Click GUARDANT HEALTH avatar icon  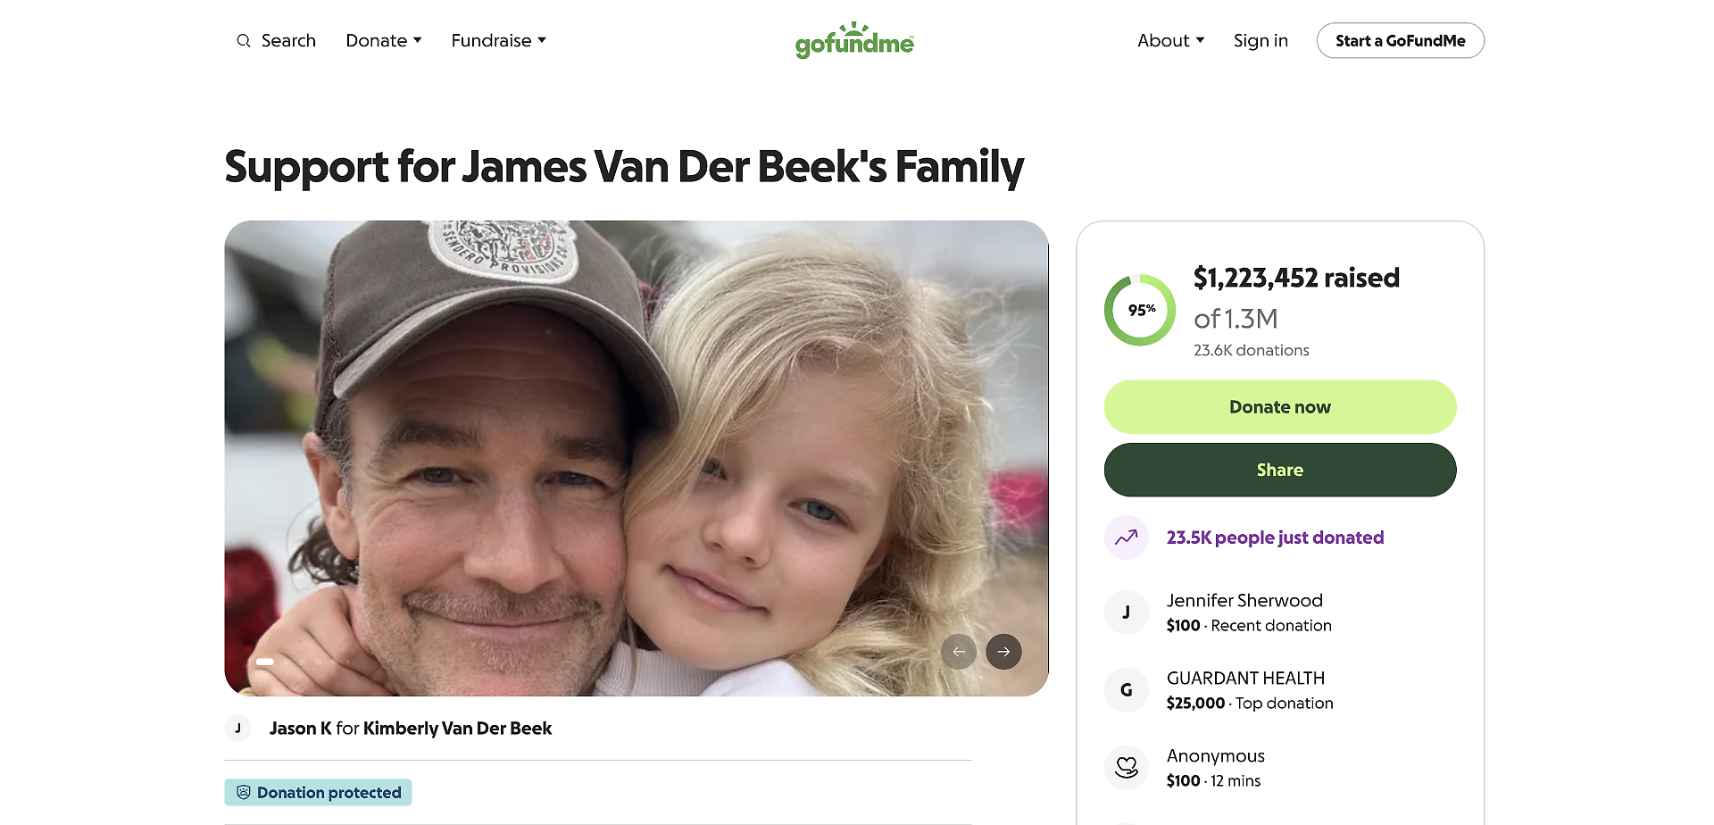[1127, 690]
